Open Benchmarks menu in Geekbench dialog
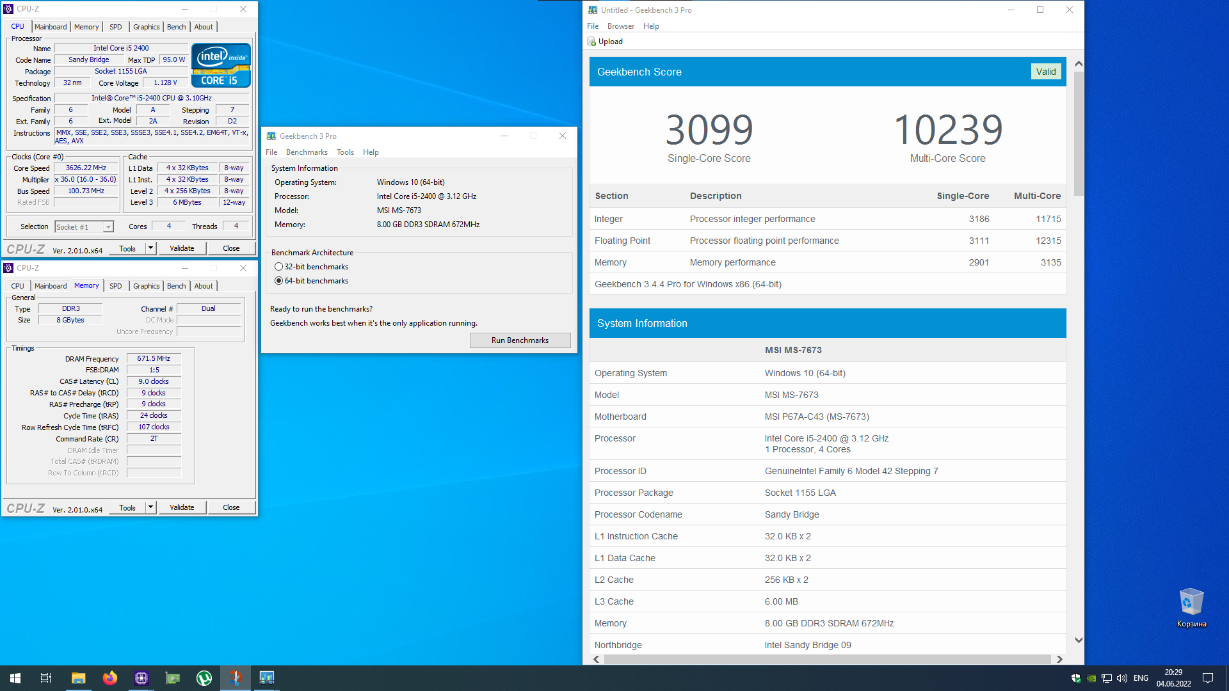 (307, 152)
